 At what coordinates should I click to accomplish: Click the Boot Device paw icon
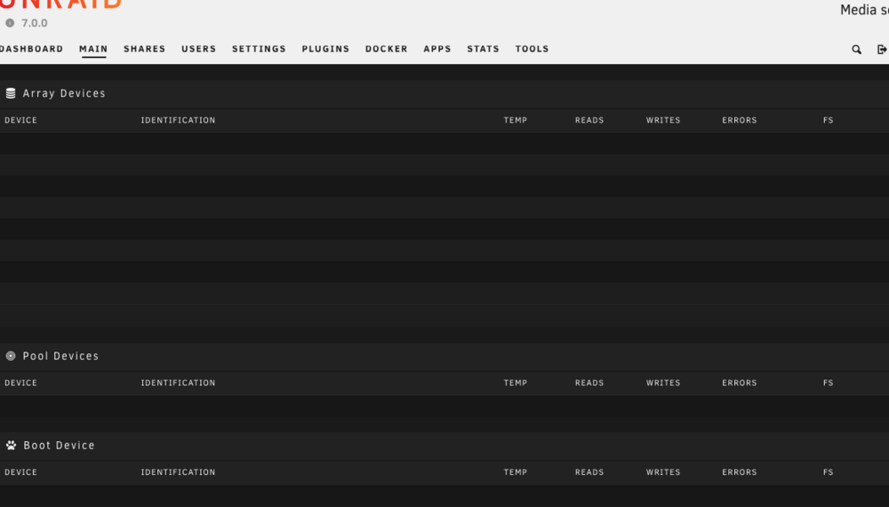(x=12, y=445)
